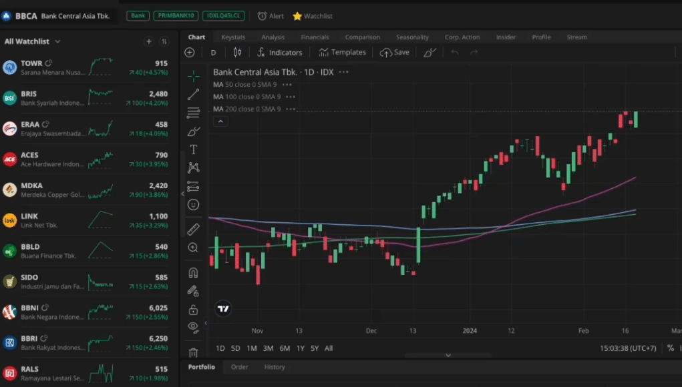Open the BBNI row in the watchlist

[90, 312]
